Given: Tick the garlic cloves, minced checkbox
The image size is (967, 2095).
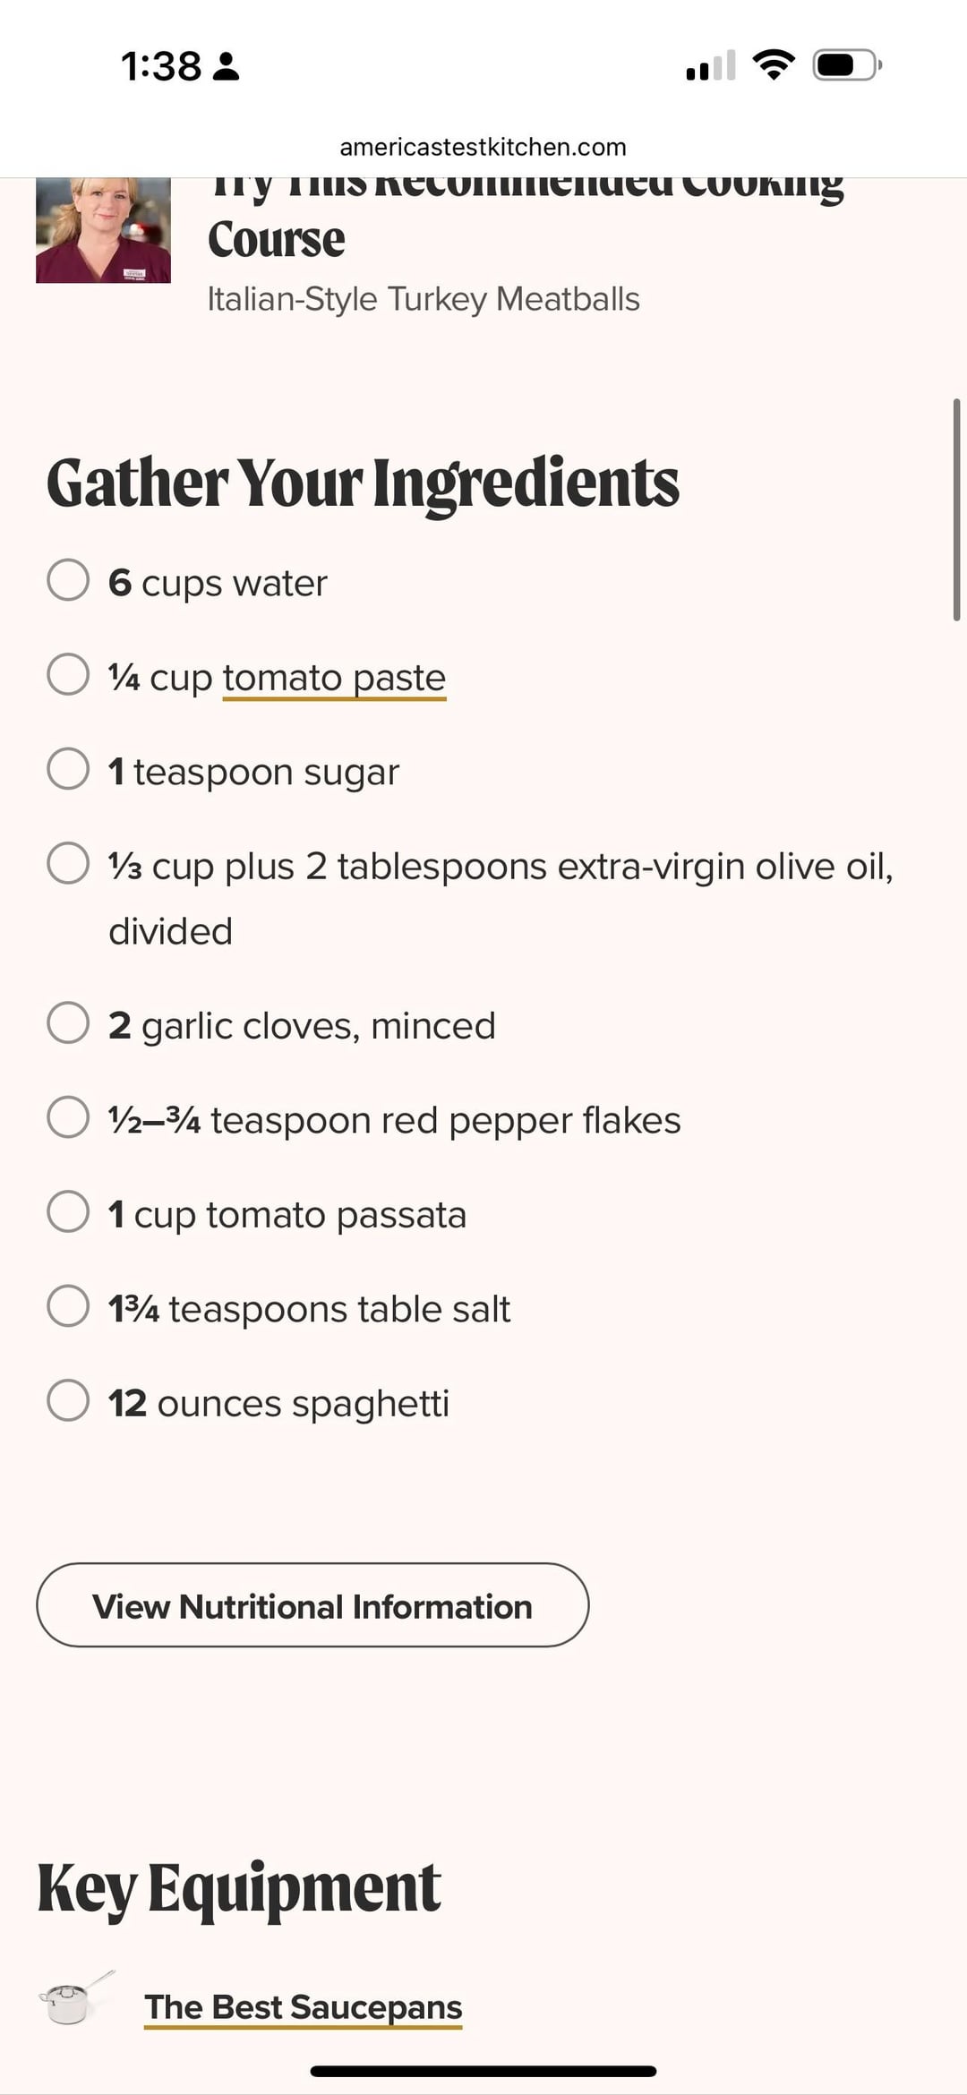Looking at the screenshot, I should [68, 1022].
